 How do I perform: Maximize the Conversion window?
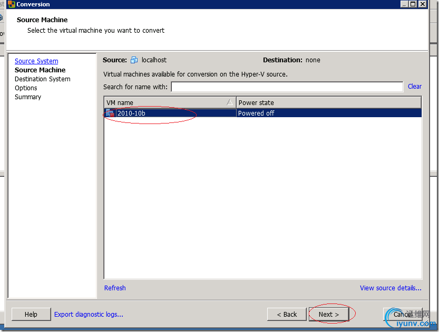[x=413, y=4]
